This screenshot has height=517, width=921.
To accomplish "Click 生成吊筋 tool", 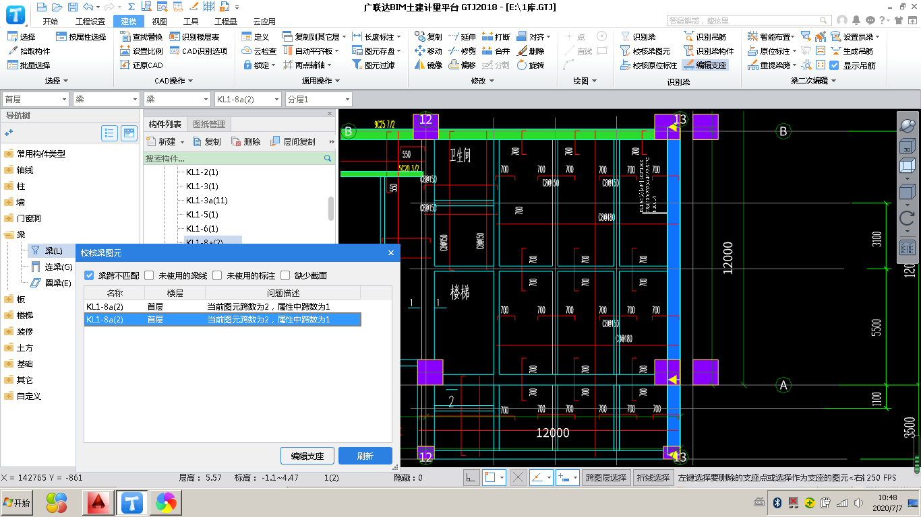I will [x=852, y=51].
